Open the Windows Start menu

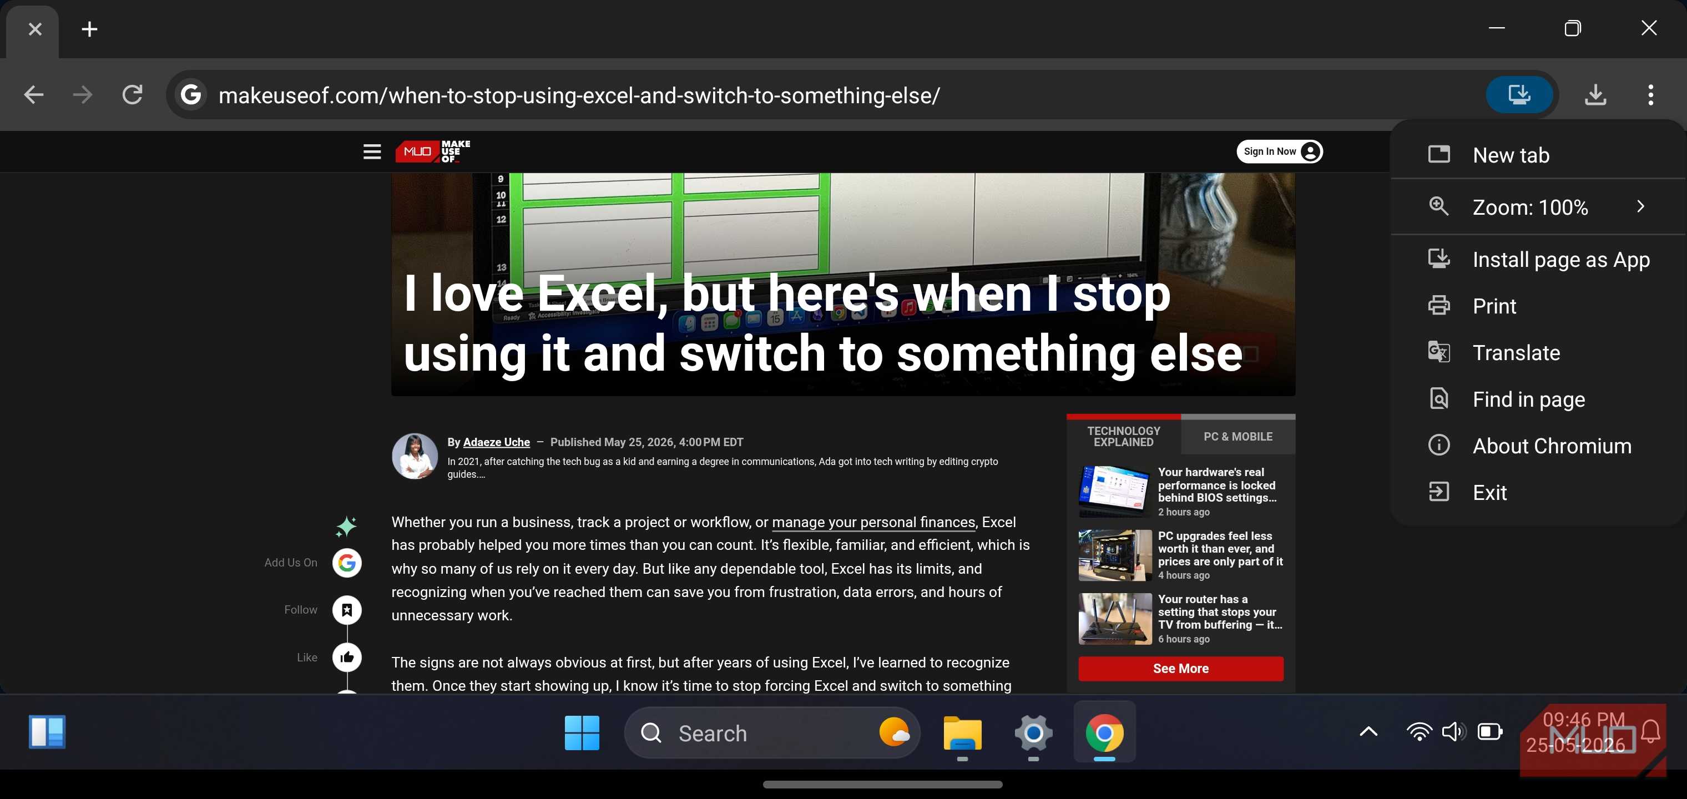(x=582, y=733)
